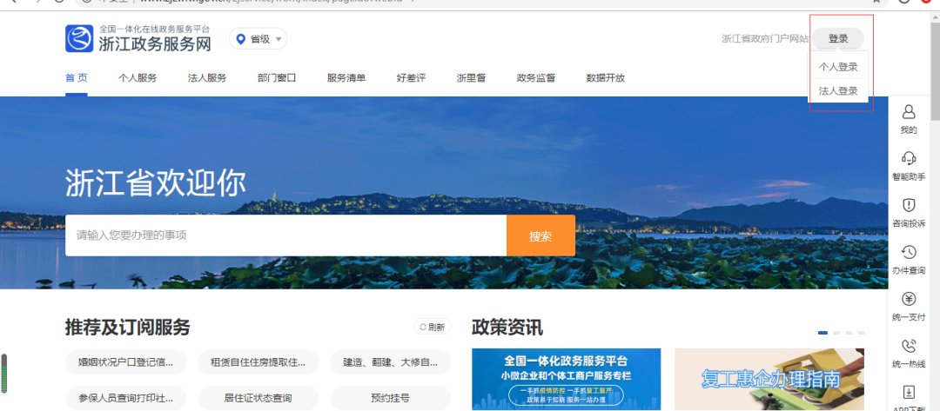Open the 智能助手 headset icon

point(909,158)
